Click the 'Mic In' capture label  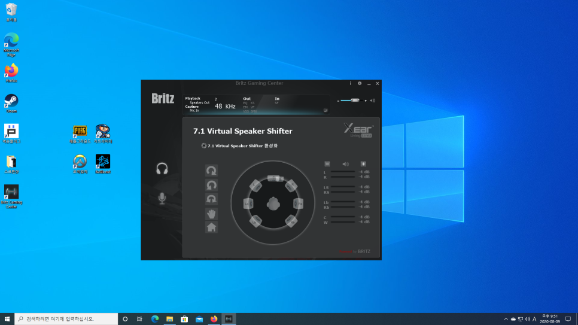click(x=194, y=110)
